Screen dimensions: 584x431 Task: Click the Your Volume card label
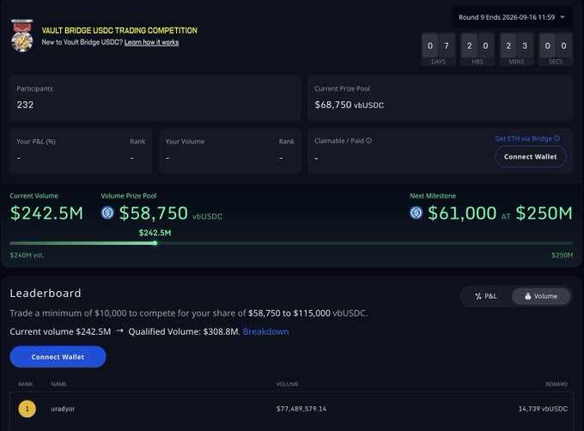click(x=185, y=142)
